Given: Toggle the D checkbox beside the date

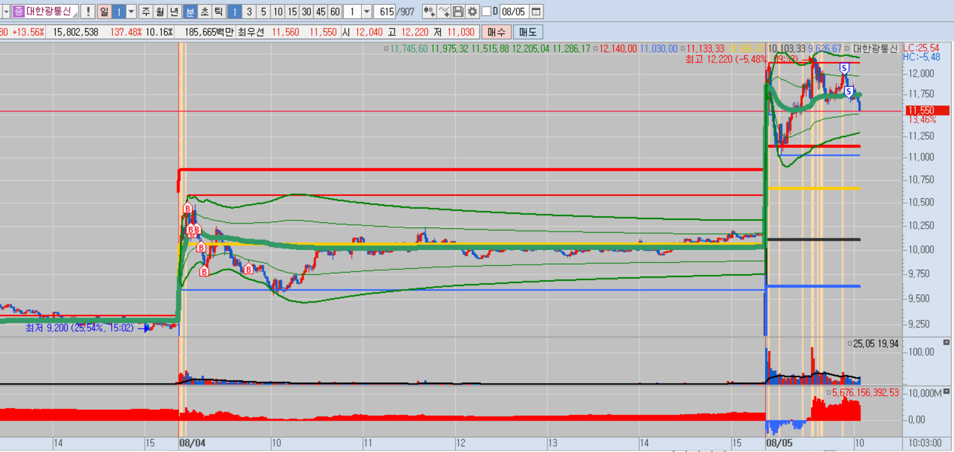Looking at the screenshot, I should tap(486, 11).
